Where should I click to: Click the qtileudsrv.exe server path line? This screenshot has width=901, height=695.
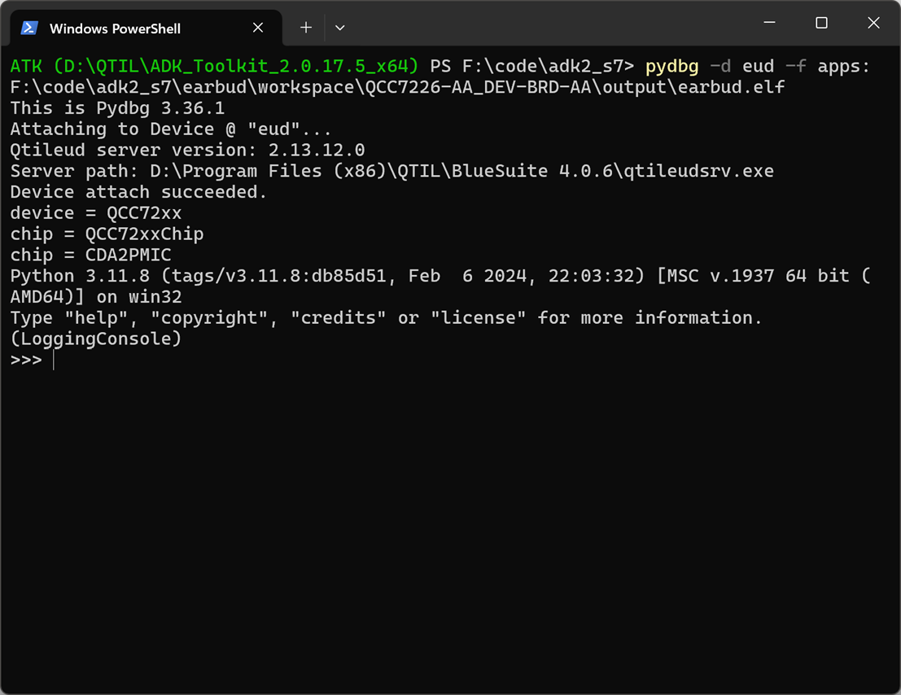tap(391, 171)
